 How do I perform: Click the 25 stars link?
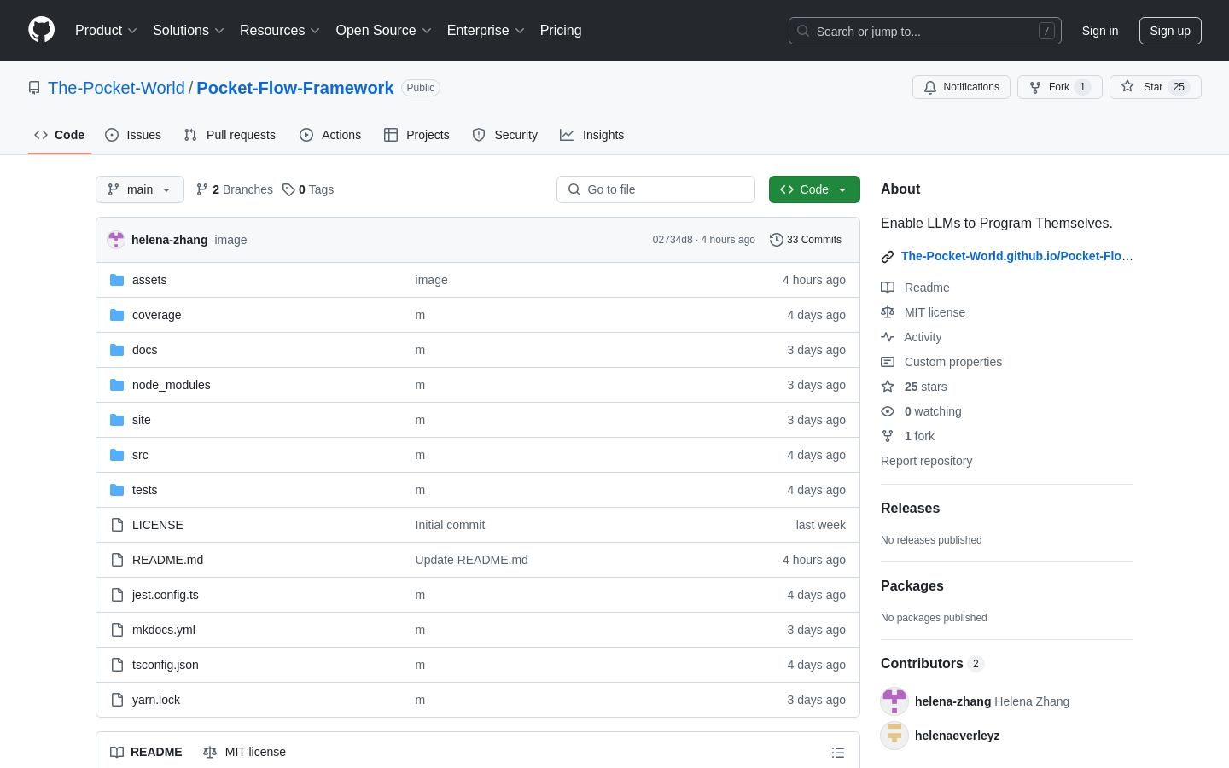(925, 387)
